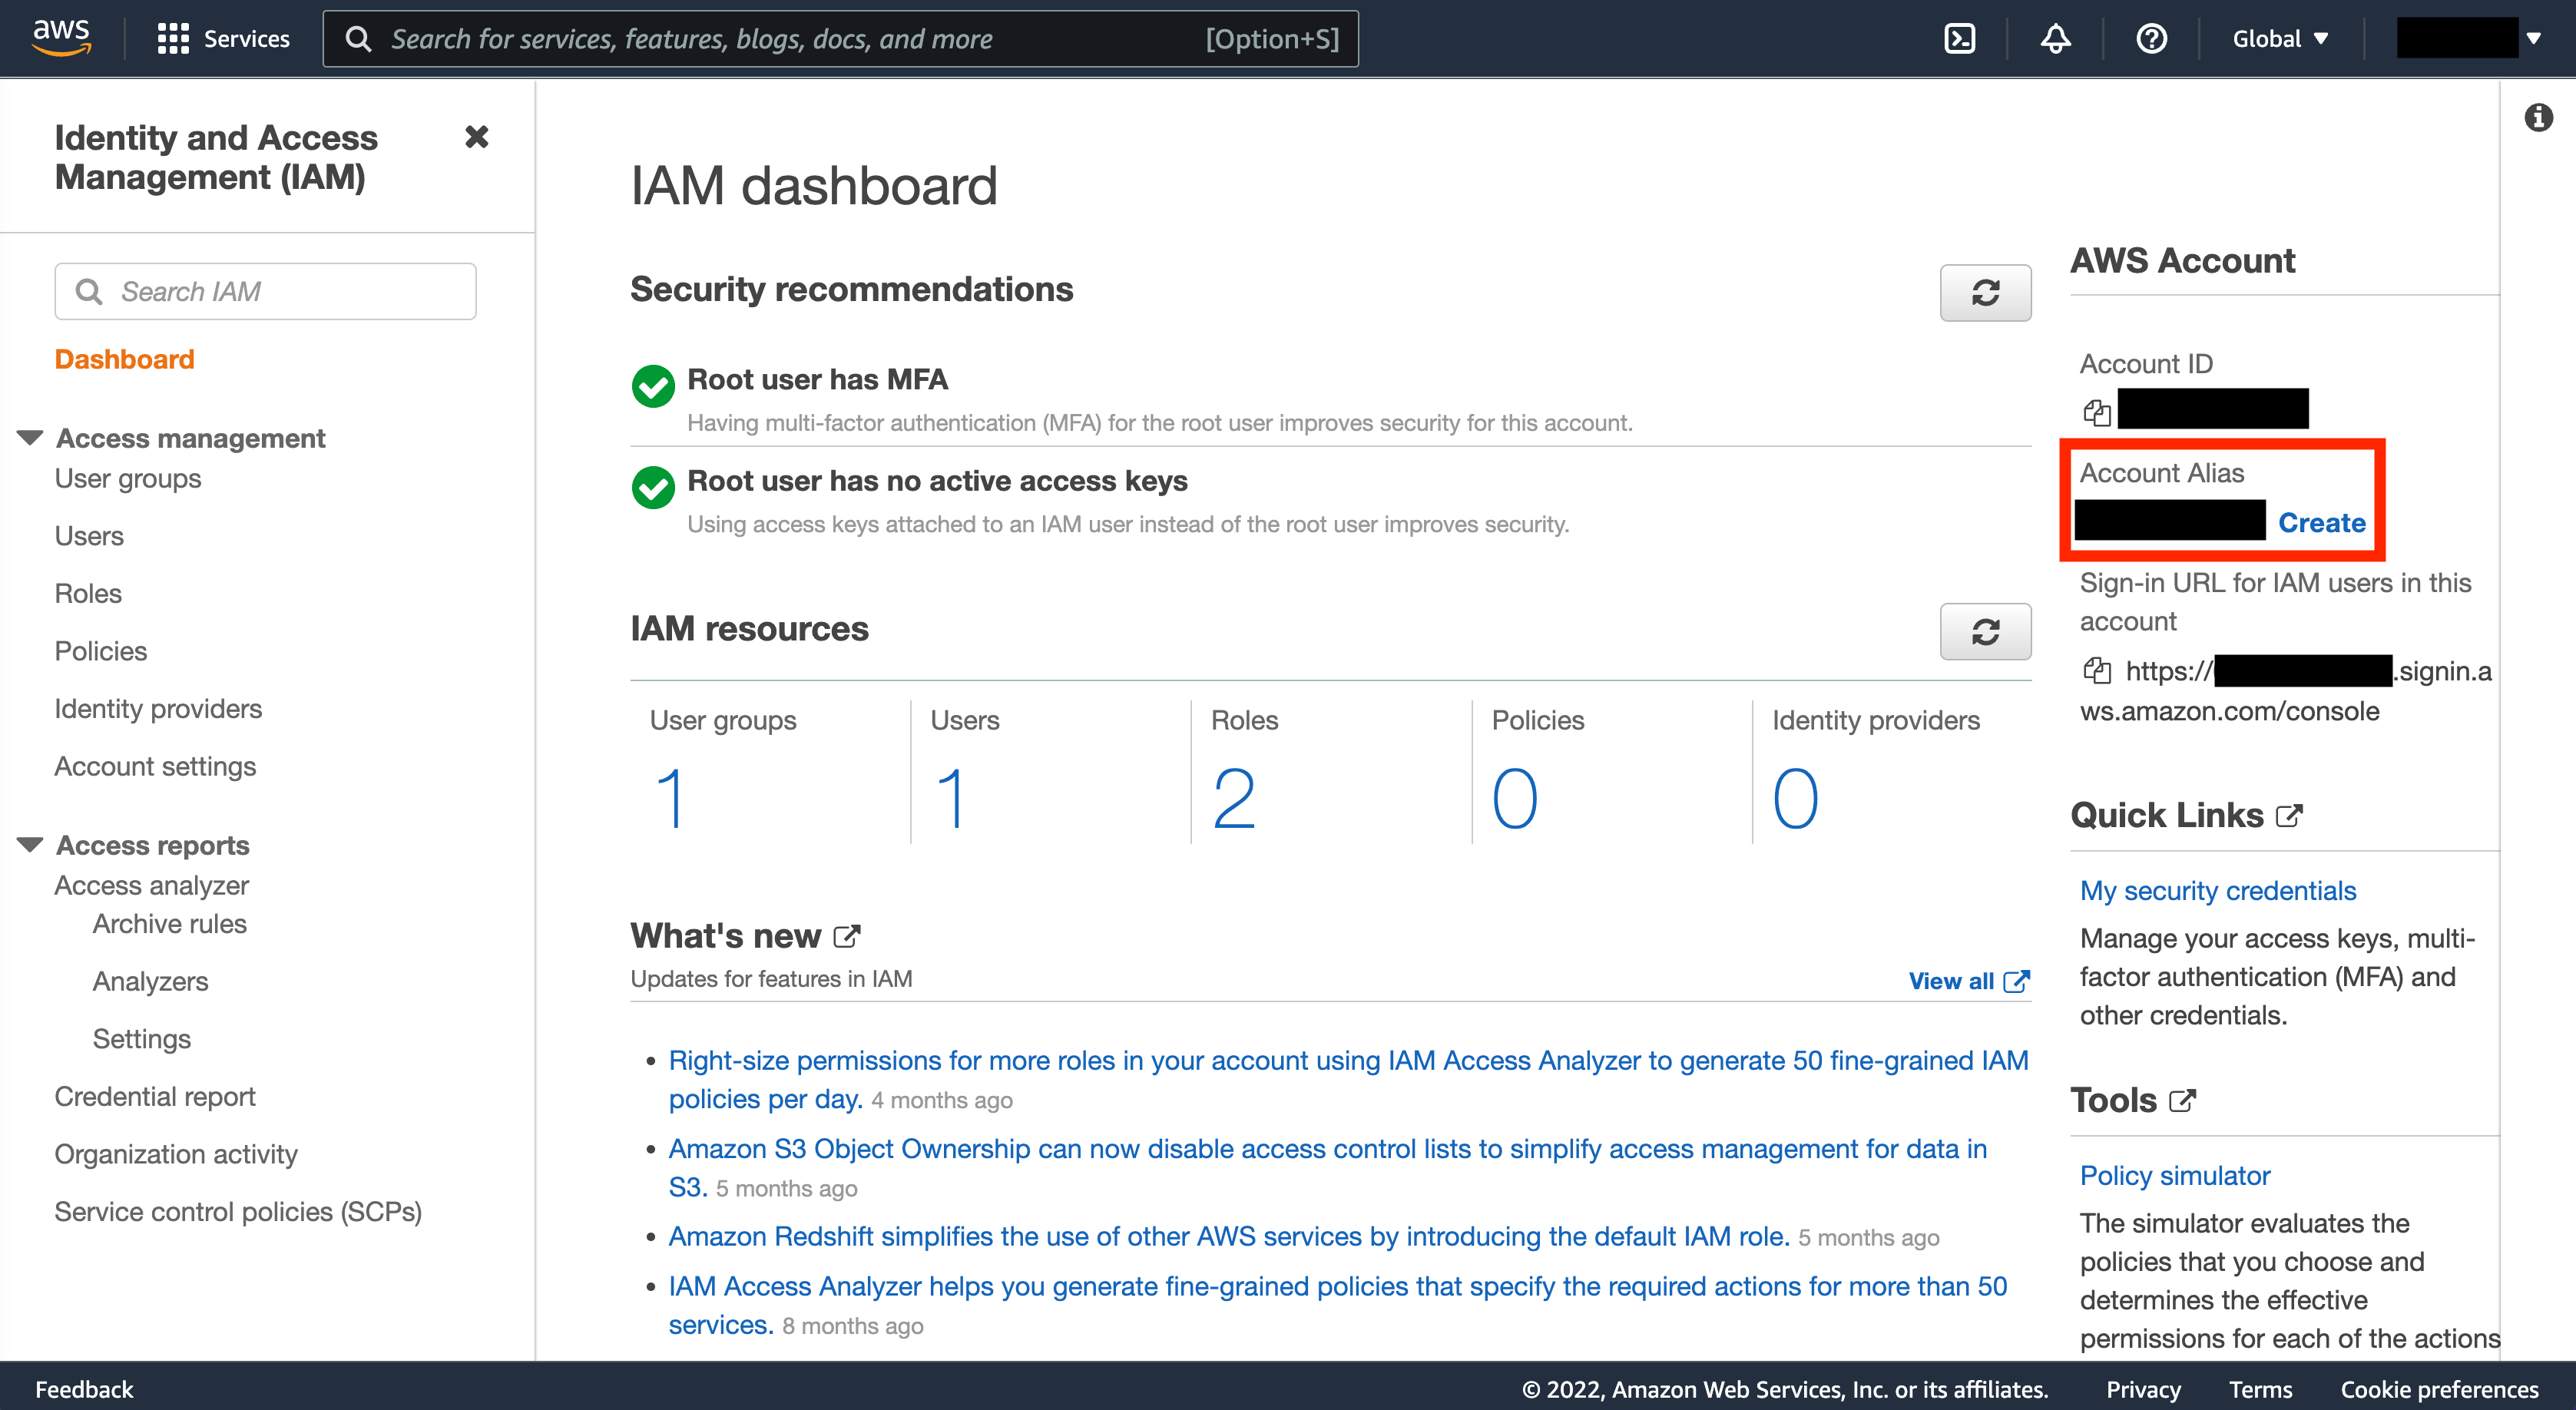Screen dimensions: 2576x1410
Task: Click View all updates link
Action: pos(1968,981)
